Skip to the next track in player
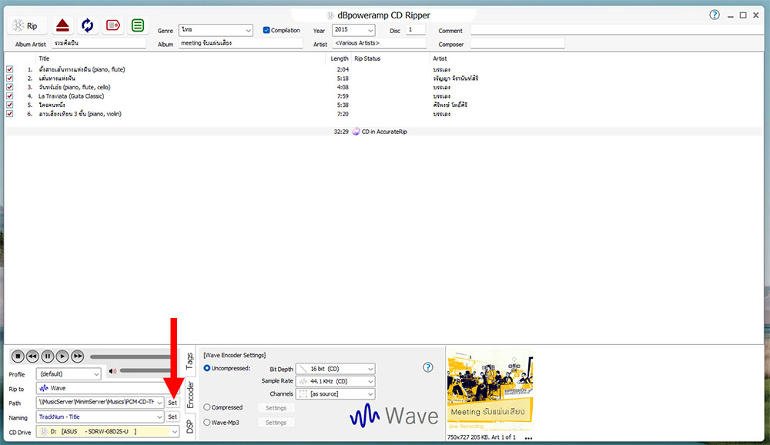Viewport: 770px width, 445px height. 78,356
